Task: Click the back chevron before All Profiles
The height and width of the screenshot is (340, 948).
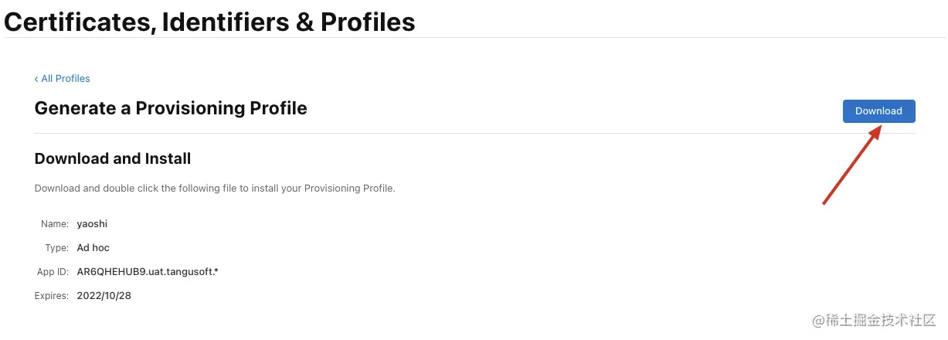Action: click(36, 79)
